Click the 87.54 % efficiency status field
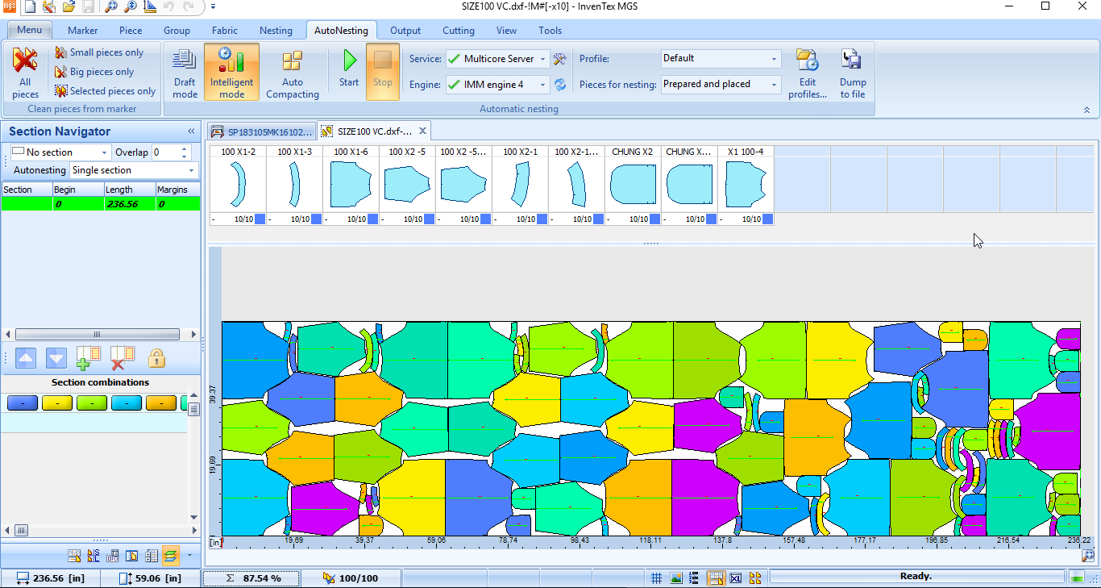Viewport: 1101px width, 588px height. click(x=251, y=578)
